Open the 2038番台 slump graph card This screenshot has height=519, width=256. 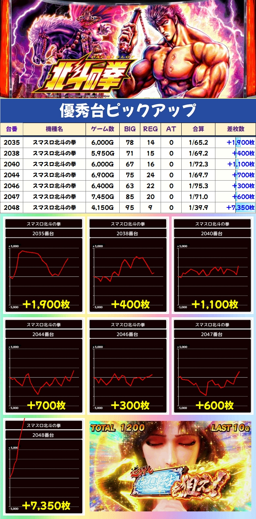coord(128,265)
